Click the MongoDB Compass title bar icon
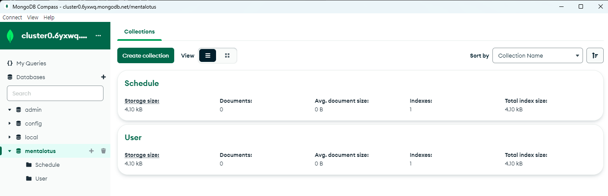The width and height of the screenshot is (608, 196). (7, 6)
